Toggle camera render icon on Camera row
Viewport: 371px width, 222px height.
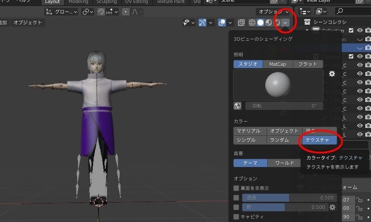368,39
